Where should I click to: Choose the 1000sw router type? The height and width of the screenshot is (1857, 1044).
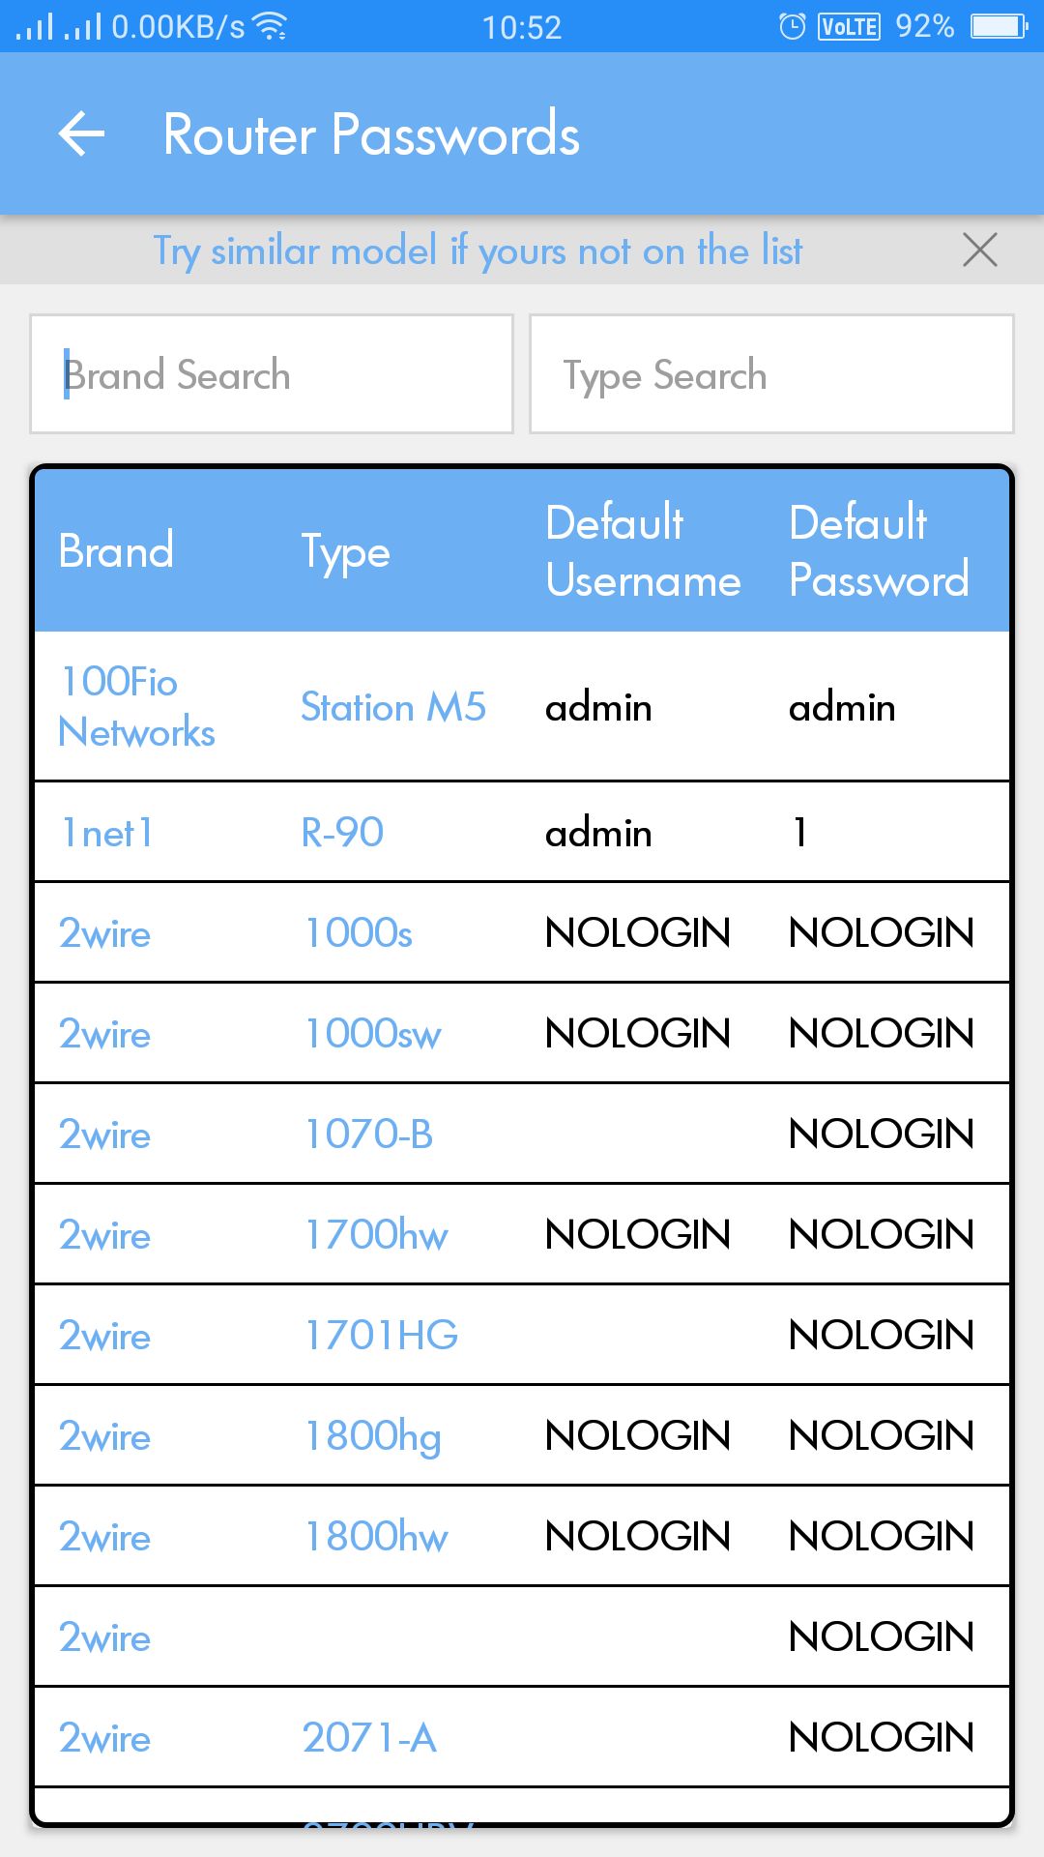tap(373, 1034)
